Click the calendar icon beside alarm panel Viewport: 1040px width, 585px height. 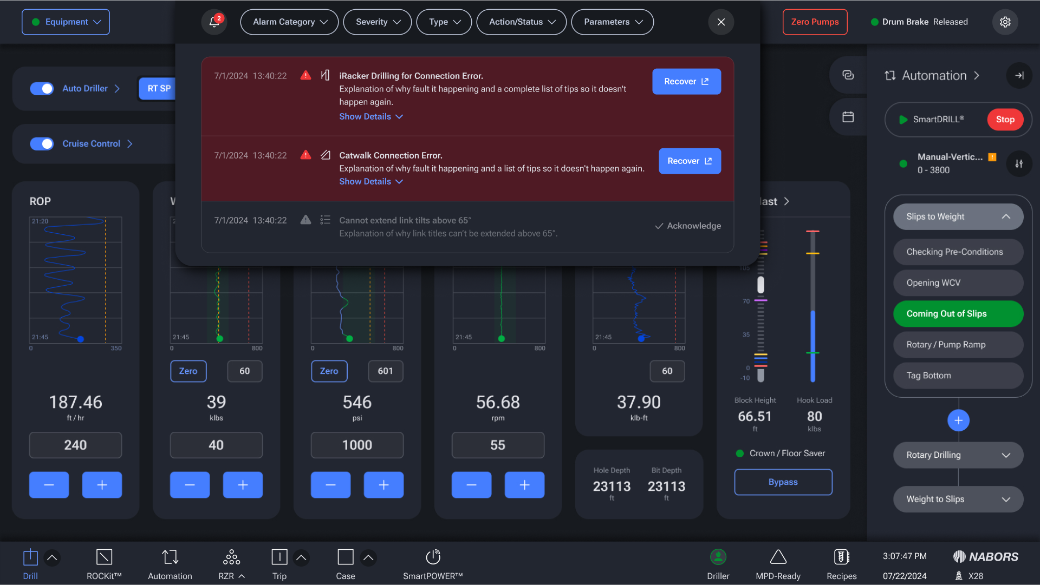click(x=848, y=117)
